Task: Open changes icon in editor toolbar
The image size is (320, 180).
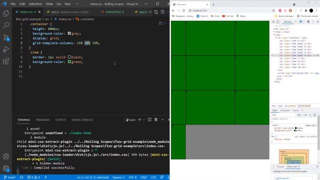Action: [156, 12]
